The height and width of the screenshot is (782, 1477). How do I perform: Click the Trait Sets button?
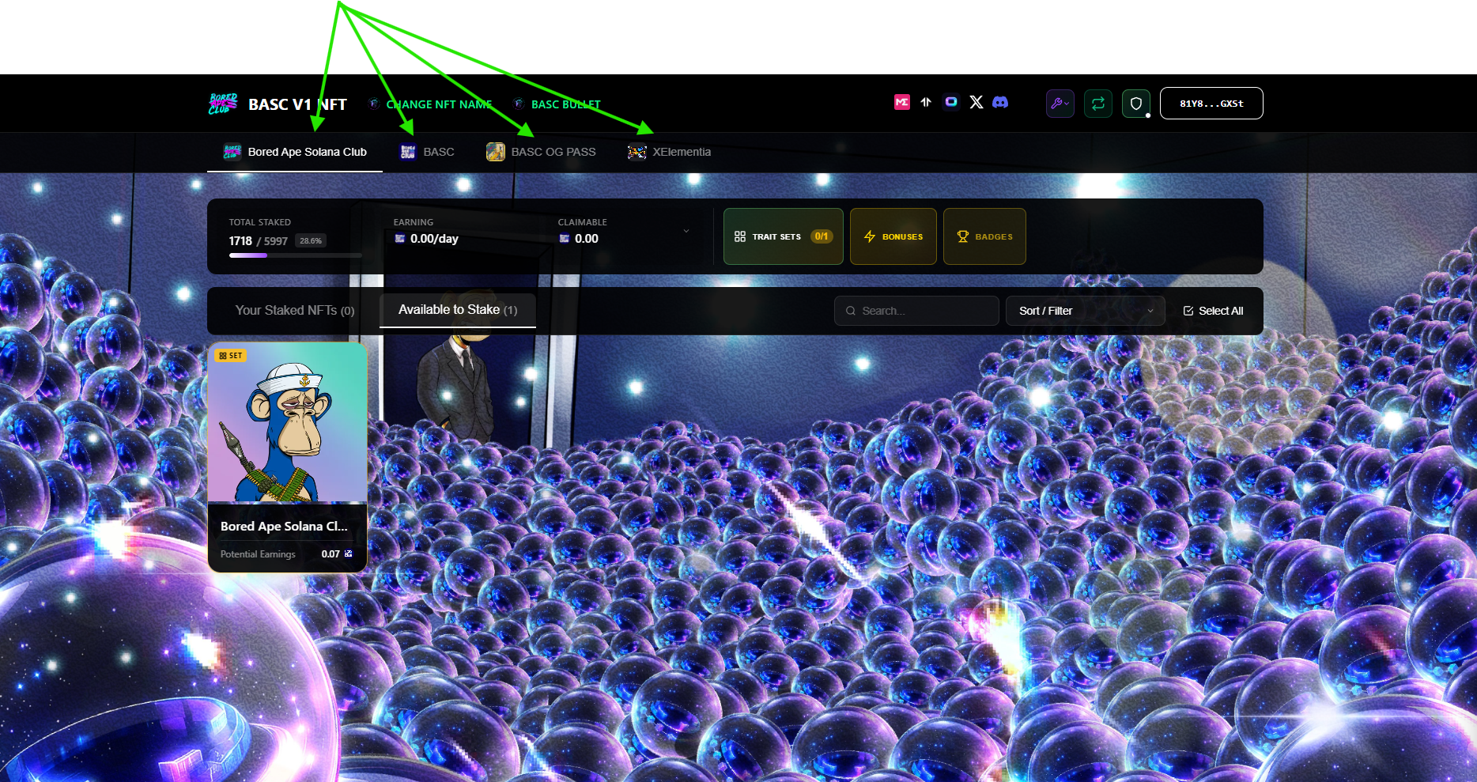click(783, 236)
